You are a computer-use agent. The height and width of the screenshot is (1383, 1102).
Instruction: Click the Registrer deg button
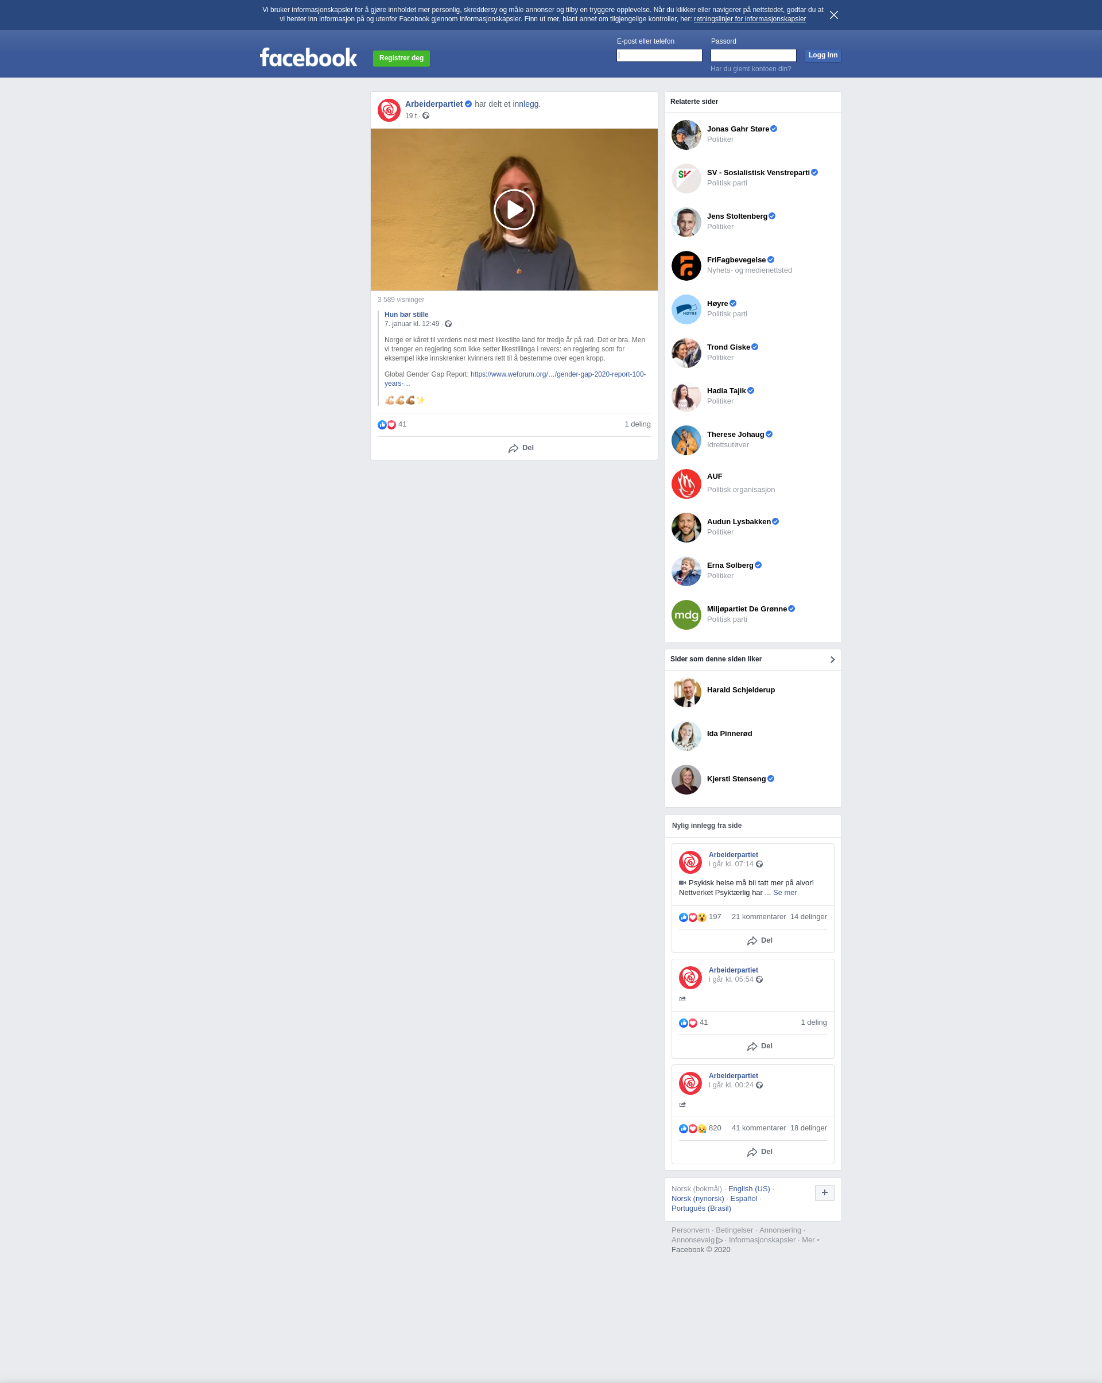point(401,58)
